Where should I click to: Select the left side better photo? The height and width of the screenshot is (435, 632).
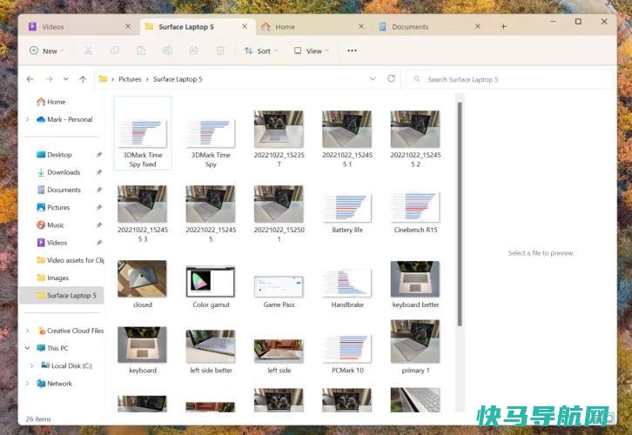211,351
